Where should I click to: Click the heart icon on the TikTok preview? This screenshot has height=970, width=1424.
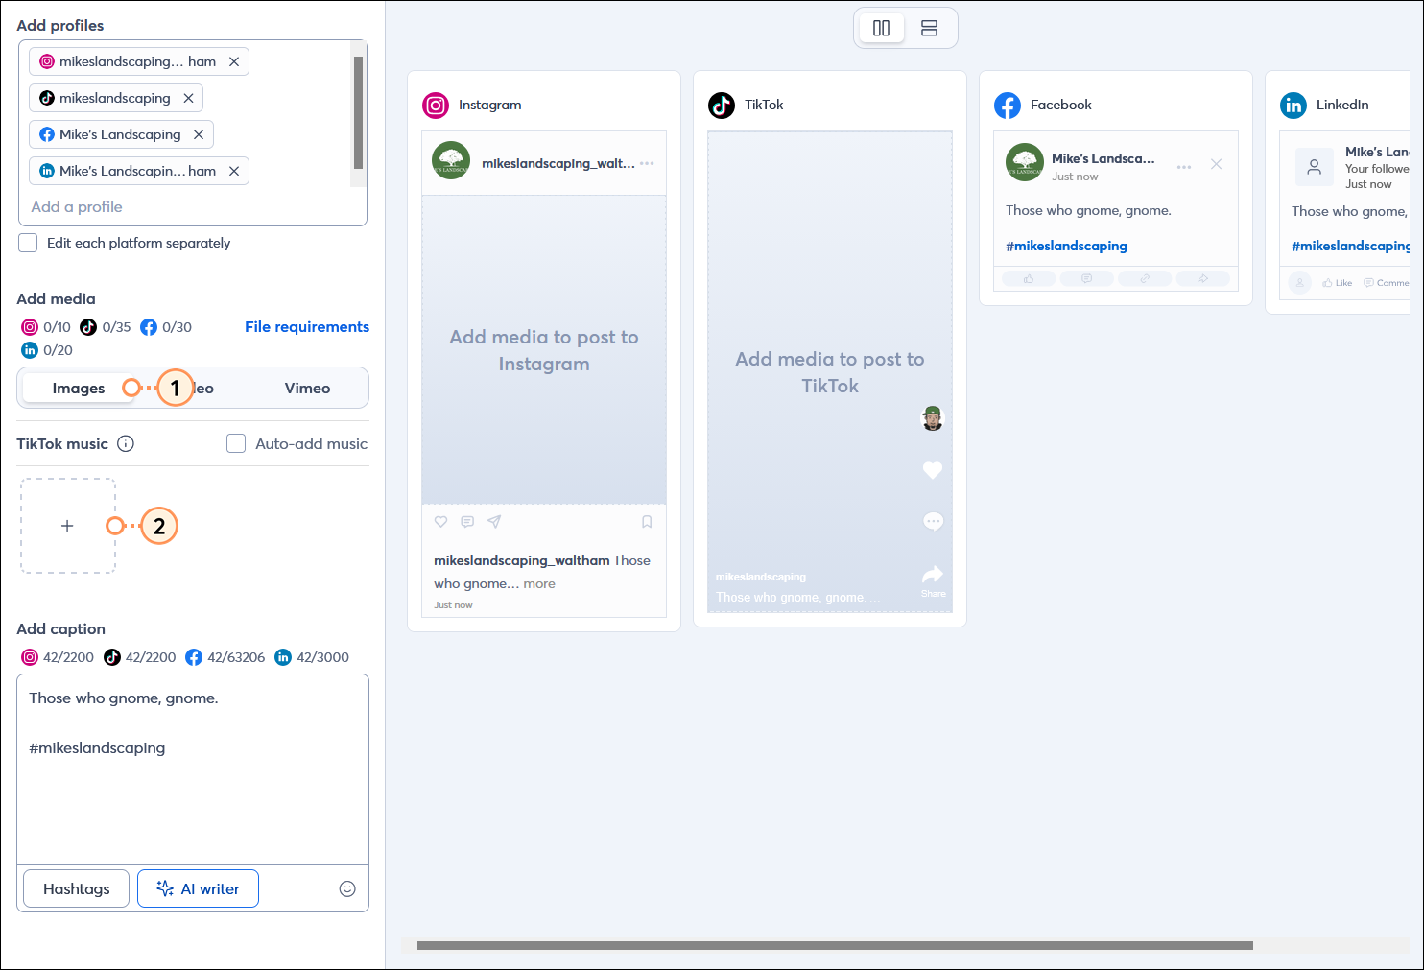[932, 470]
